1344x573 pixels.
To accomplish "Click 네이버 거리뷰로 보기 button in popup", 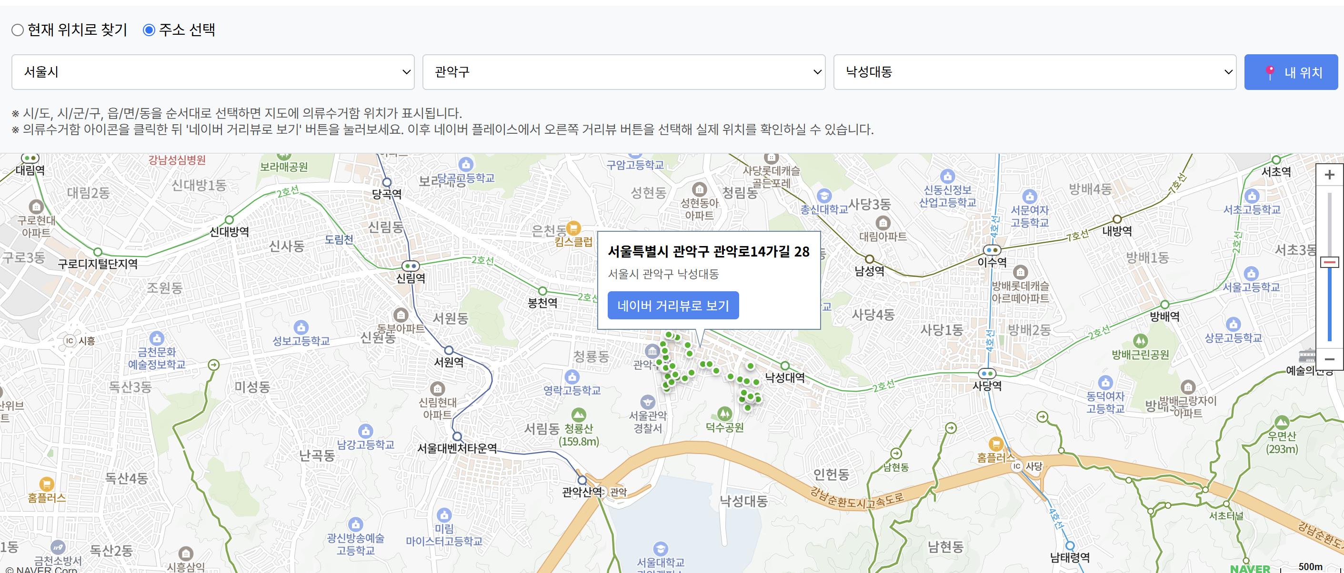I will pos(673,306).
